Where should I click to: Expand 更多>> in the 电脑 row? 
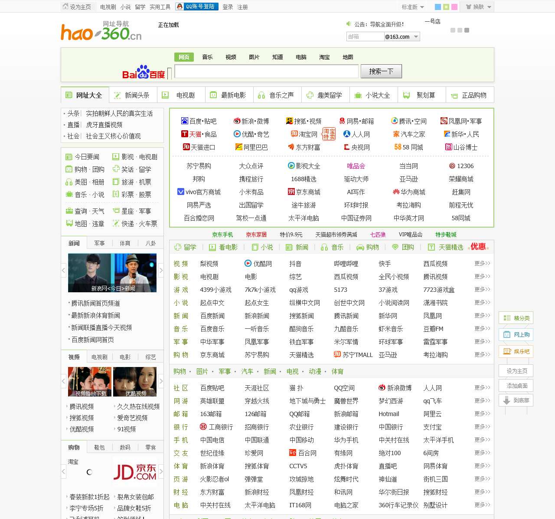click(482, 505)
